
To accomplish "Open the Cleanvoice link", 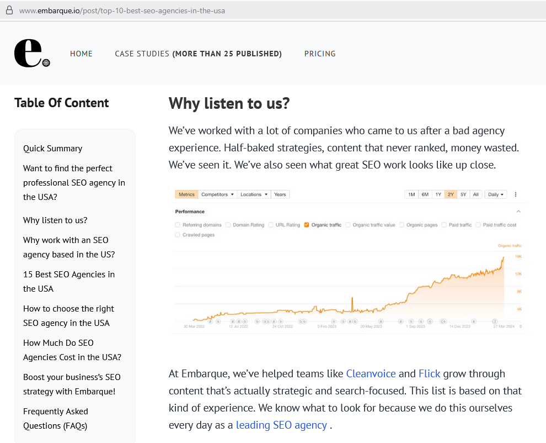I will pyautogui.click(x=371, y=373).
